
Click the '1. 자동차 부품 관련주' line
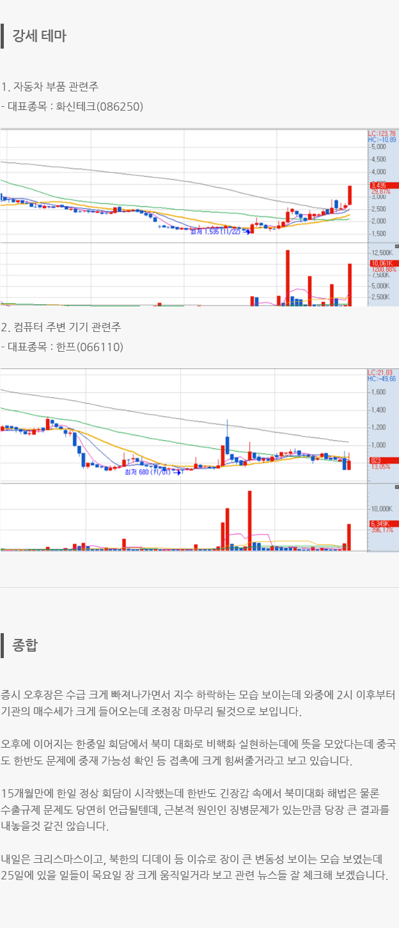[50, 86]
